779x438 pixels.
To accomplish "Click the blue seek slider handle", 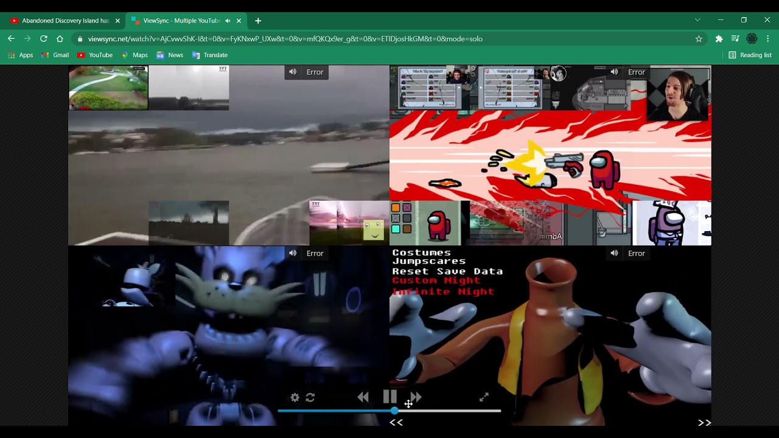I will pos(394,411).
